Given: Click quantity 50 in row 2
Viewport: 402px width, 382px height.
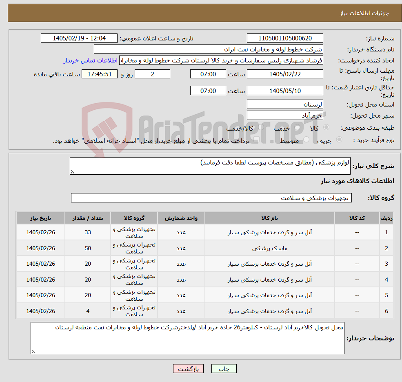Looking at the screenshot, I should (x=88, y=248).
